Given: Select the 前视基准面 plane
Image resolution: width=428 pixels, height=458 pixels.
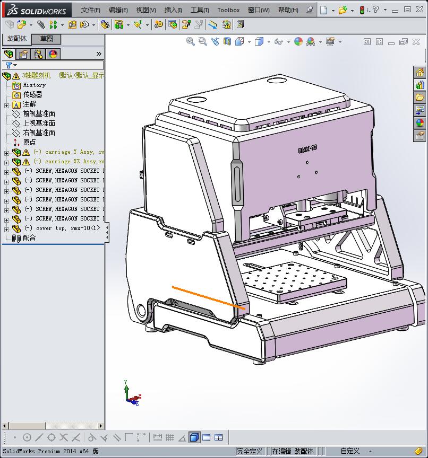Looking at the screenshot, I should point(39,113).
